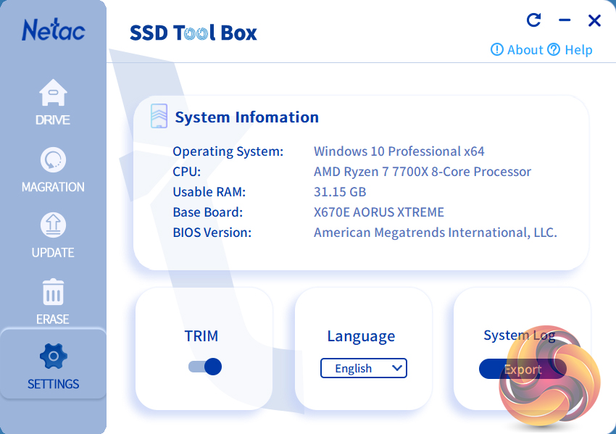The width and height of the screenshot is (616, 434).
Task: Open the Help link
Action: coord(578,50)
